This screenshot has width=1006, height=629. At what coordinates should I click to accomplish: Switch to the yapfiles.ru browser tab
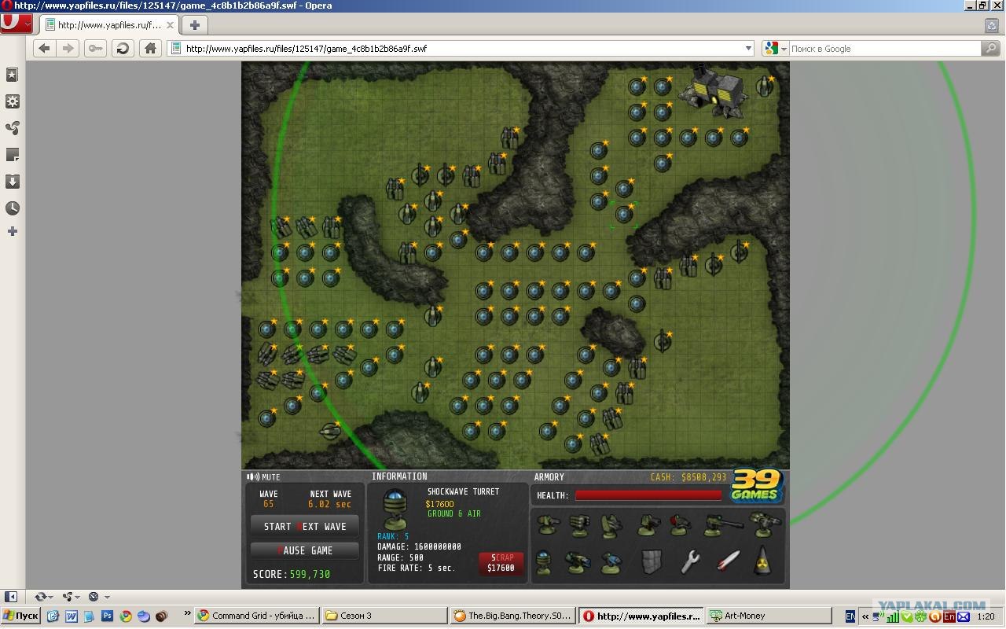click(x=108, y=25)
